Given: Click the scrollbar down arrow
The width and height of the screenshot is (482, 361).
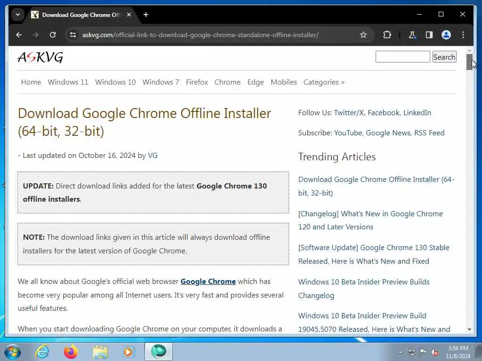Looking at the screenshot, I should tap(469, 330).
